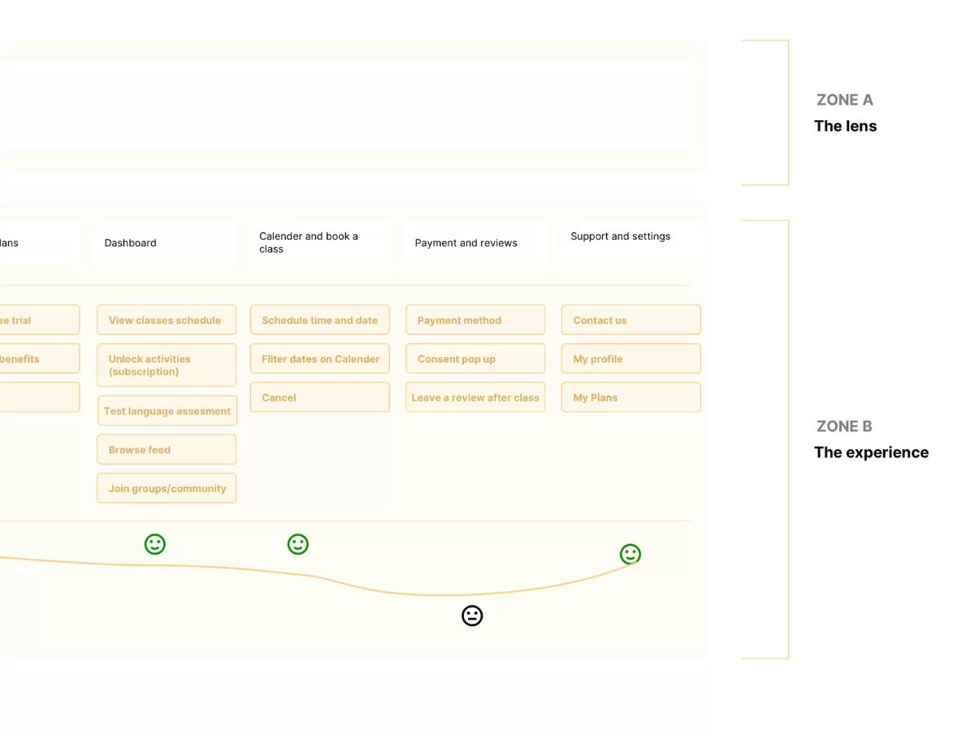Viewport: 975px width, 731px height.
Task: Click the green smiley under Support and settings
Action: pyautogui.click(x=630, y=555)
